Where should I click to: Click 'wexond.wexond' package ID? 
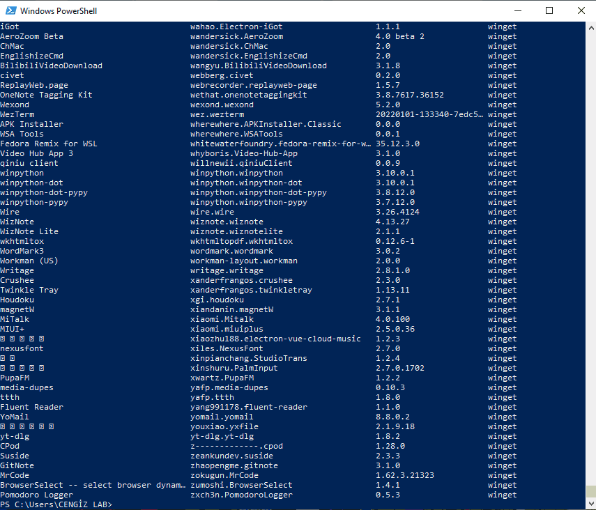click(x=222, y=105)
